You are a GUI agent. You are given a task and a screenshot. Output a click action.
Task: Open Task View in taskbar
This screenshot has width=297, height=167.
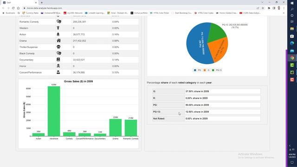[x=292, y=22]
